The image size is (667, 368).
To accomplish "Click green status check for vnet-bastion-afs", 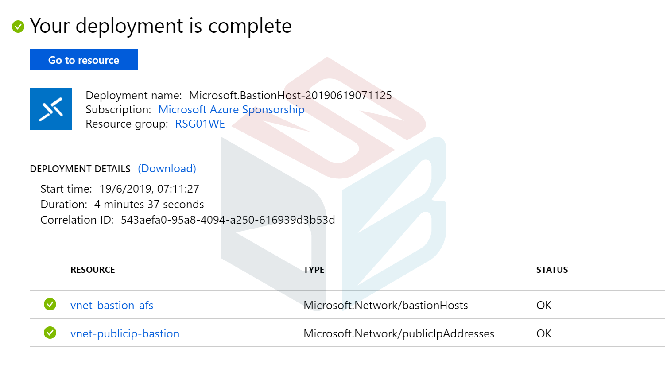I will pos(50,304).
